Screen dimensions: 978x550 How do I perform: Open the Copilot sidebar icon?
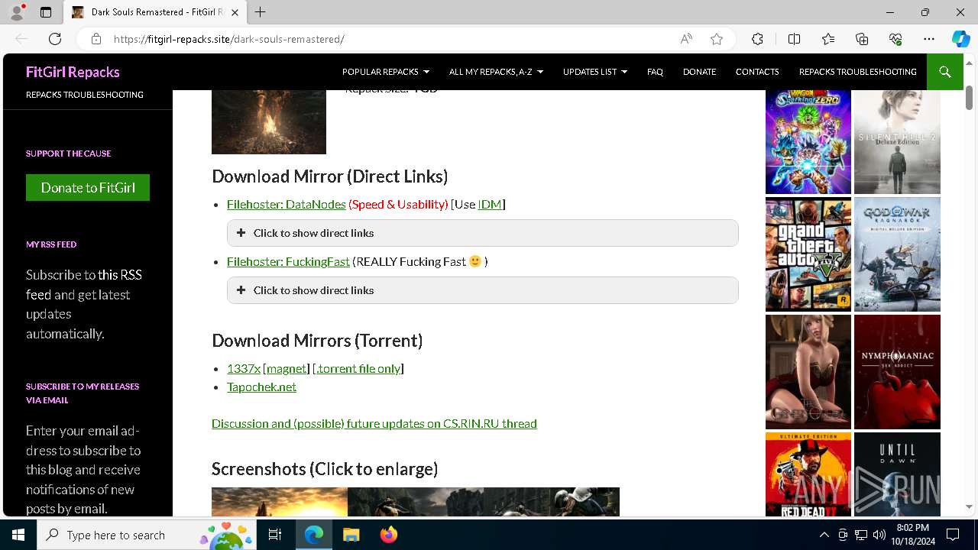(x=960, y=39)
